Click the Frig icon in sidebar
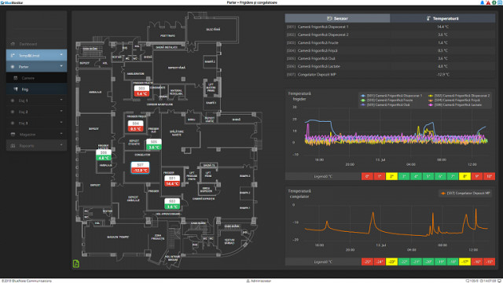 click(16, 89)
